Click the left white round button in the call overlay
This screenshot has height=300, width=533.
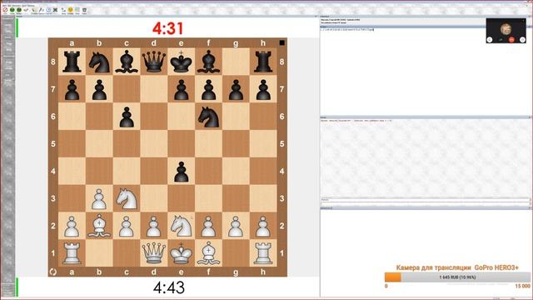[x=490, y=39]
